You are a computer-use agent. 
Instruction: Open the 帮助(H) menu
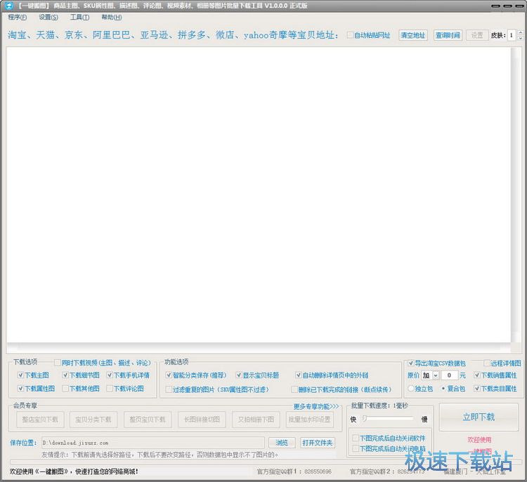tap(111, 18)
